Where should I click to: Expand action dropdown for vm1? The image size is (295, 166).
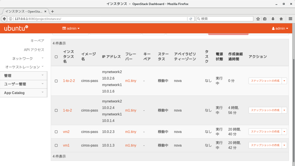point(284,145)
